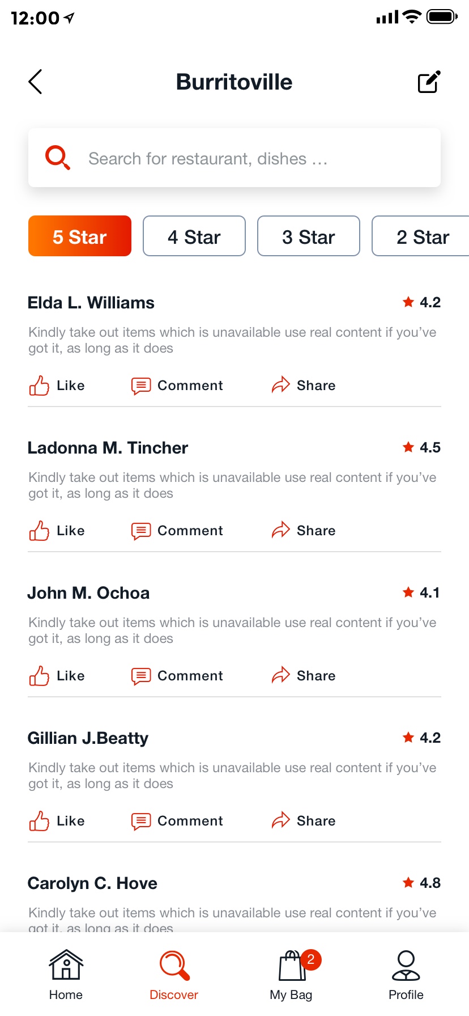The image size is (469, 1016).
Task: Comment on Elda L. Williams' review
Action: [x=177, y=386]
